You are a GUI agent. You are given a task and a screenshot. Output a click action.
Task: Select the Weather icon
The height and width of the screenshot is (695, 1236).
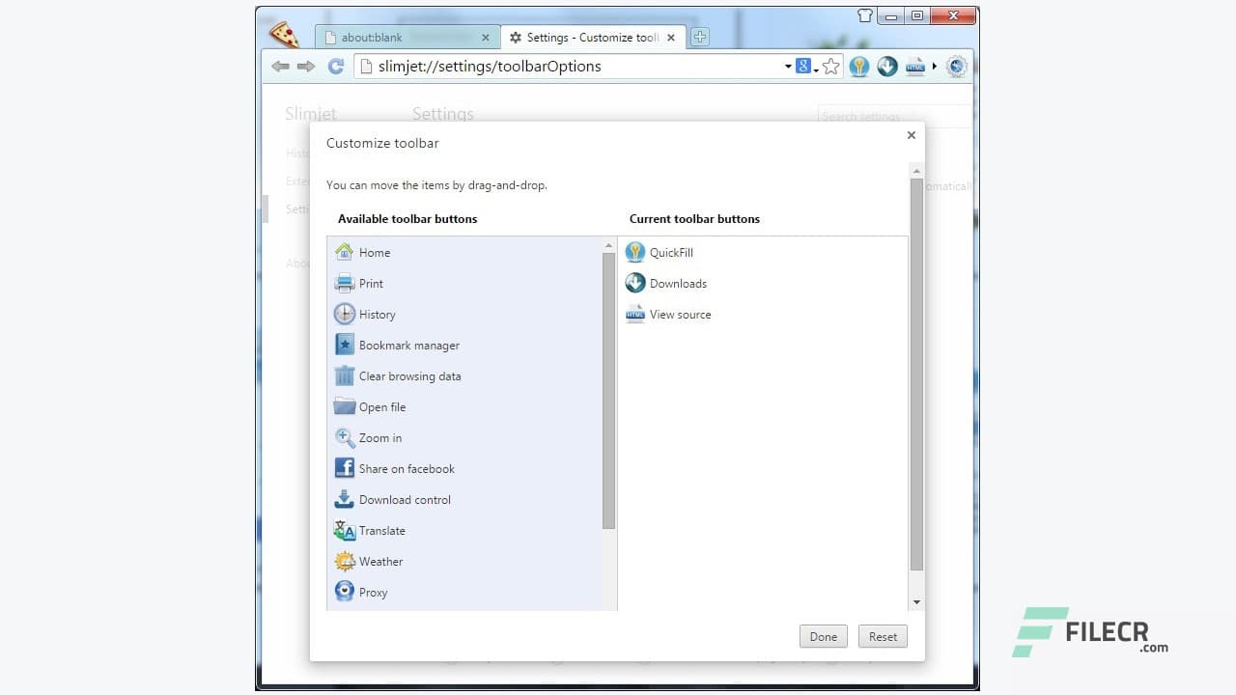pos(345,561)
